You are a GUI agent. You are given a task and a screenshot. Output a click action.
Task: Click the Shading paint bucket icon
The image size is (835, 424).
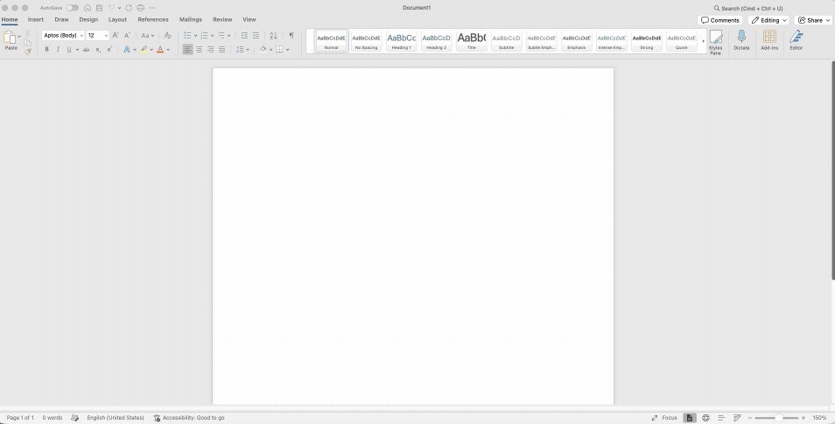(263, 50)
